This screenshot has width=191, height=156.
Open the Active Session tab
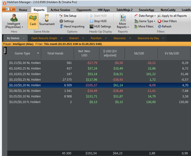(60, 10)
